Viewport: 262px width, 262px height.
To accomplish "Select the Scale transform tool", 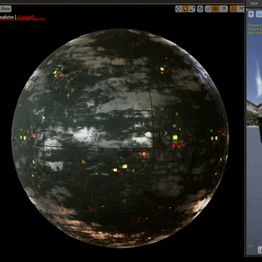I will tap(192, 9).
